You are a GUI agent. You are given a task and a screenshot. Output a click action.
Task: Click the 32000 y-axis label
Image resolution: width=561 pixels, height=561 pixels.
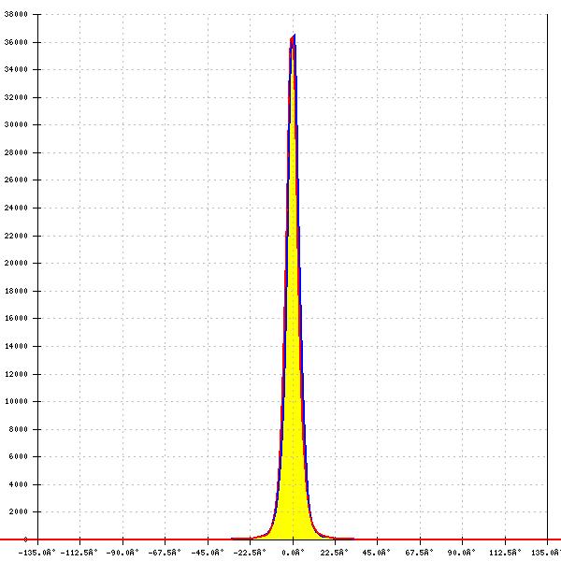pyautogui.click(x=16, y=97)
